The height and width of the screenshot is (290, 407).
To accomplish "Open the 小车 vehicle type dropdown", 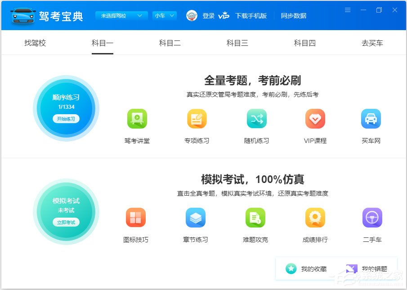I will pos(164,15).
